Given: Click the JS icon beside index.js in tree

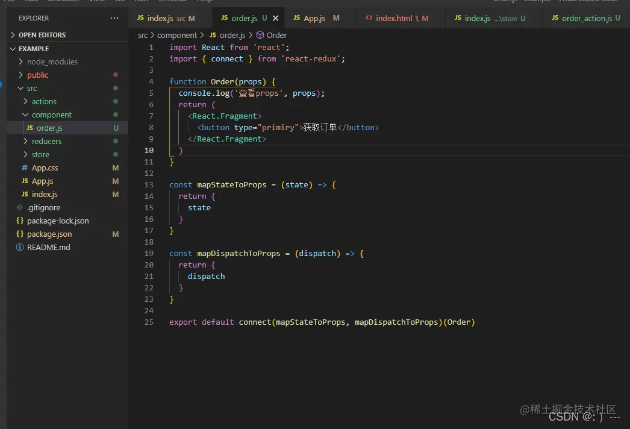Looking at the screenshot, I should point(25,194).
